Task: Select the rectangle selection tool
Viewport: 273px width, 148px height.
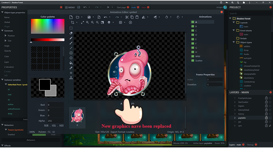Action: (71, 28)
